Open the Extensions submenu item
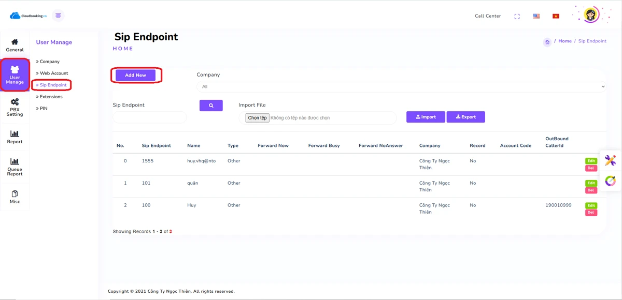This screenshot has width=622, height=300. [51, 97]
